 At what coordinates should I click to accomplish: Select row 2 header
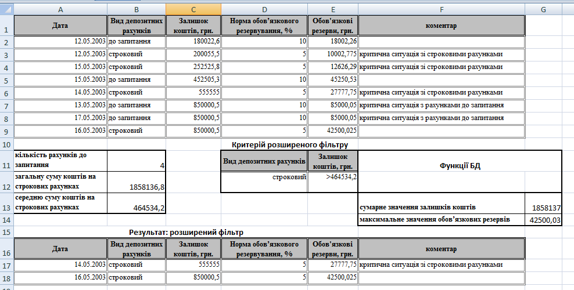(6, 42)
